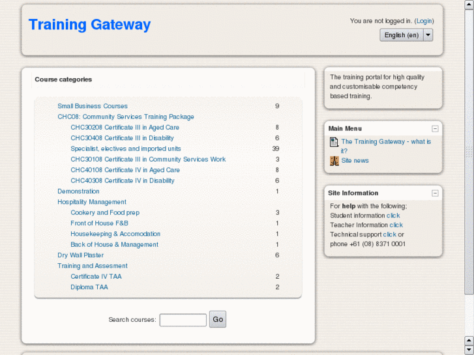
Task: Click the Teacher Information click link
Action: coord(396,225)
